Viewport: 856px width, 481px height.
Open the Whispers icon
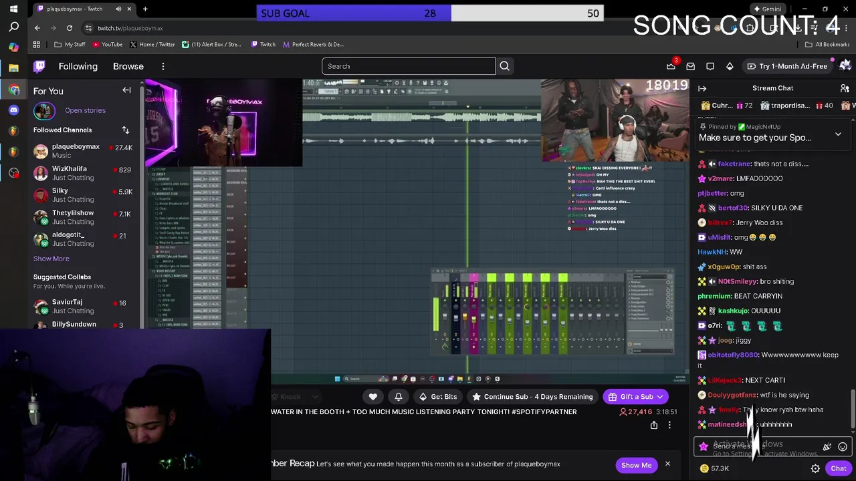[710, 66]
